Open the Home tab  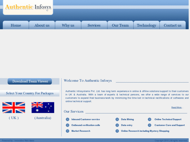[16, 25]
